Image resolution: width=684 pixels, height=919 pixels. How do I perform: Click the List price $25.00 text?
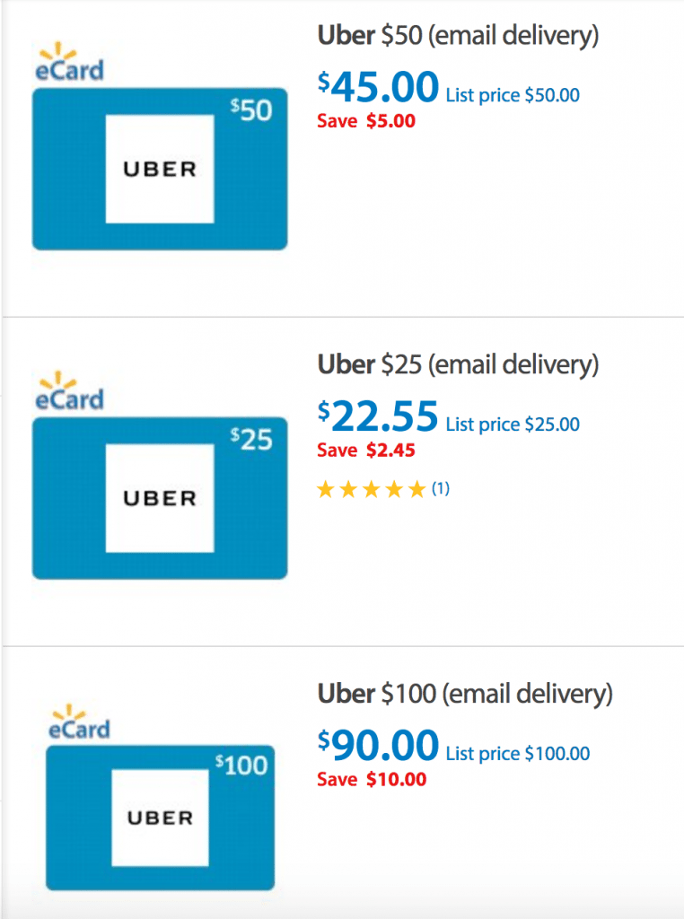[x=513, y=424]
